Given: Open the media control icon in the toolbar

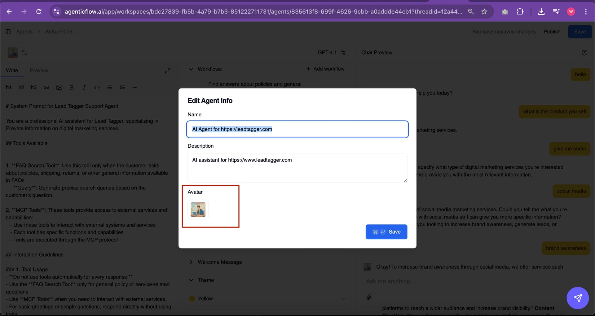Looking at the screenshot, I should tap(556, 11).
